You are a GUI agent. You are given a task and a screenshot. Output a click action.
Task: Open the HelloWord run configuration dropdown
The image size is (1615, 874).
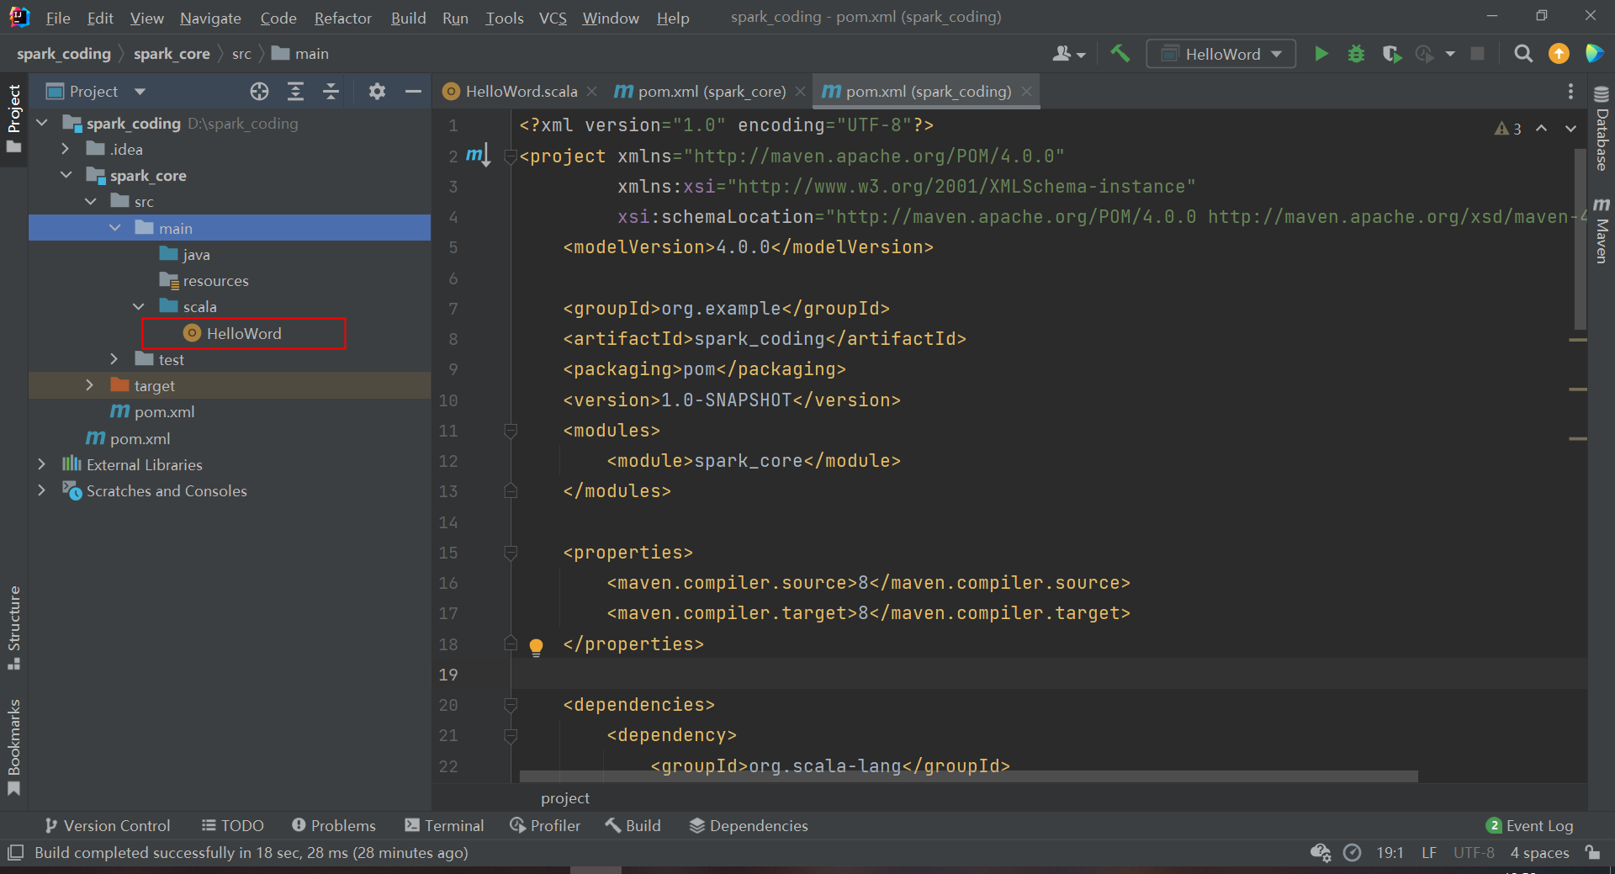(1221, 54)
